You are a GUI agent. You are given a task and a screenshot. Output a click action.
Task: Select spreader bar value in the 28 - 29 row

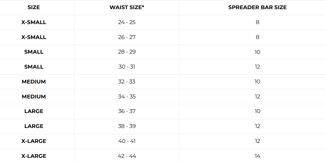pyautogui.click(x=257, y=52)
